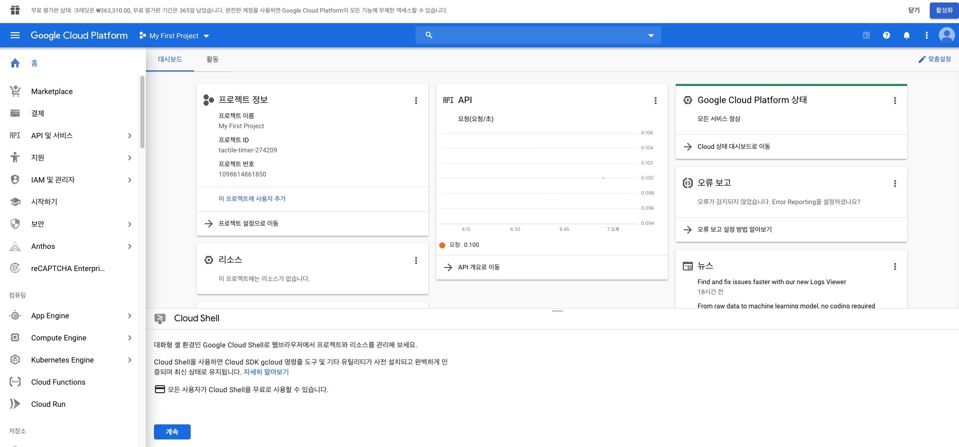Activate Cloud Shell from top bar icon
The width and height of the screenshot is (959, 447).
point(866,35)
